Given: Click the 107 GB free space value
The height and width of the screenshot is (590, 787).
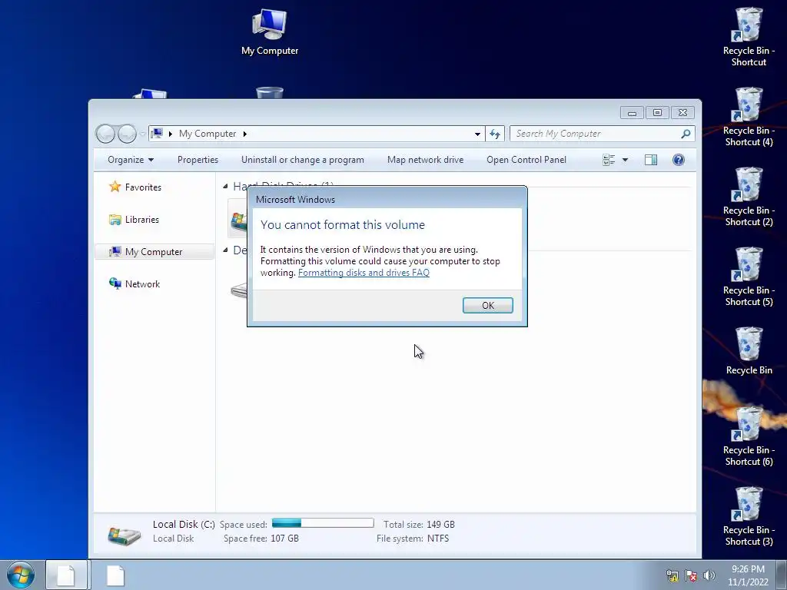Looking at the screenshot, I should click(x=284, y=539).
